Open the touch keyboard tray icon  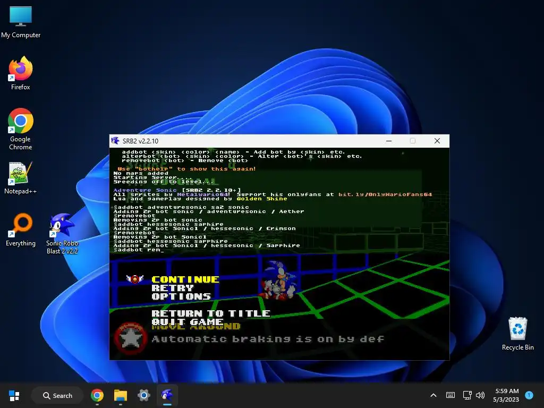(x=450, y=395)
